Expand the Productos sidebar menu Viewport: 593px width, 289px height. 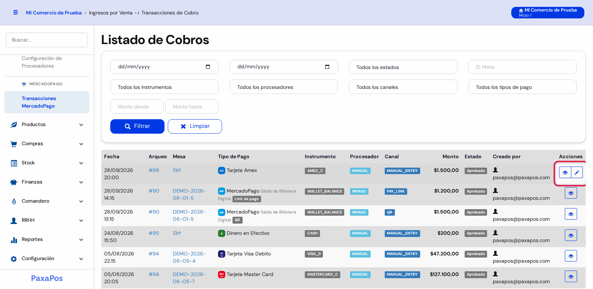[47, 125]
